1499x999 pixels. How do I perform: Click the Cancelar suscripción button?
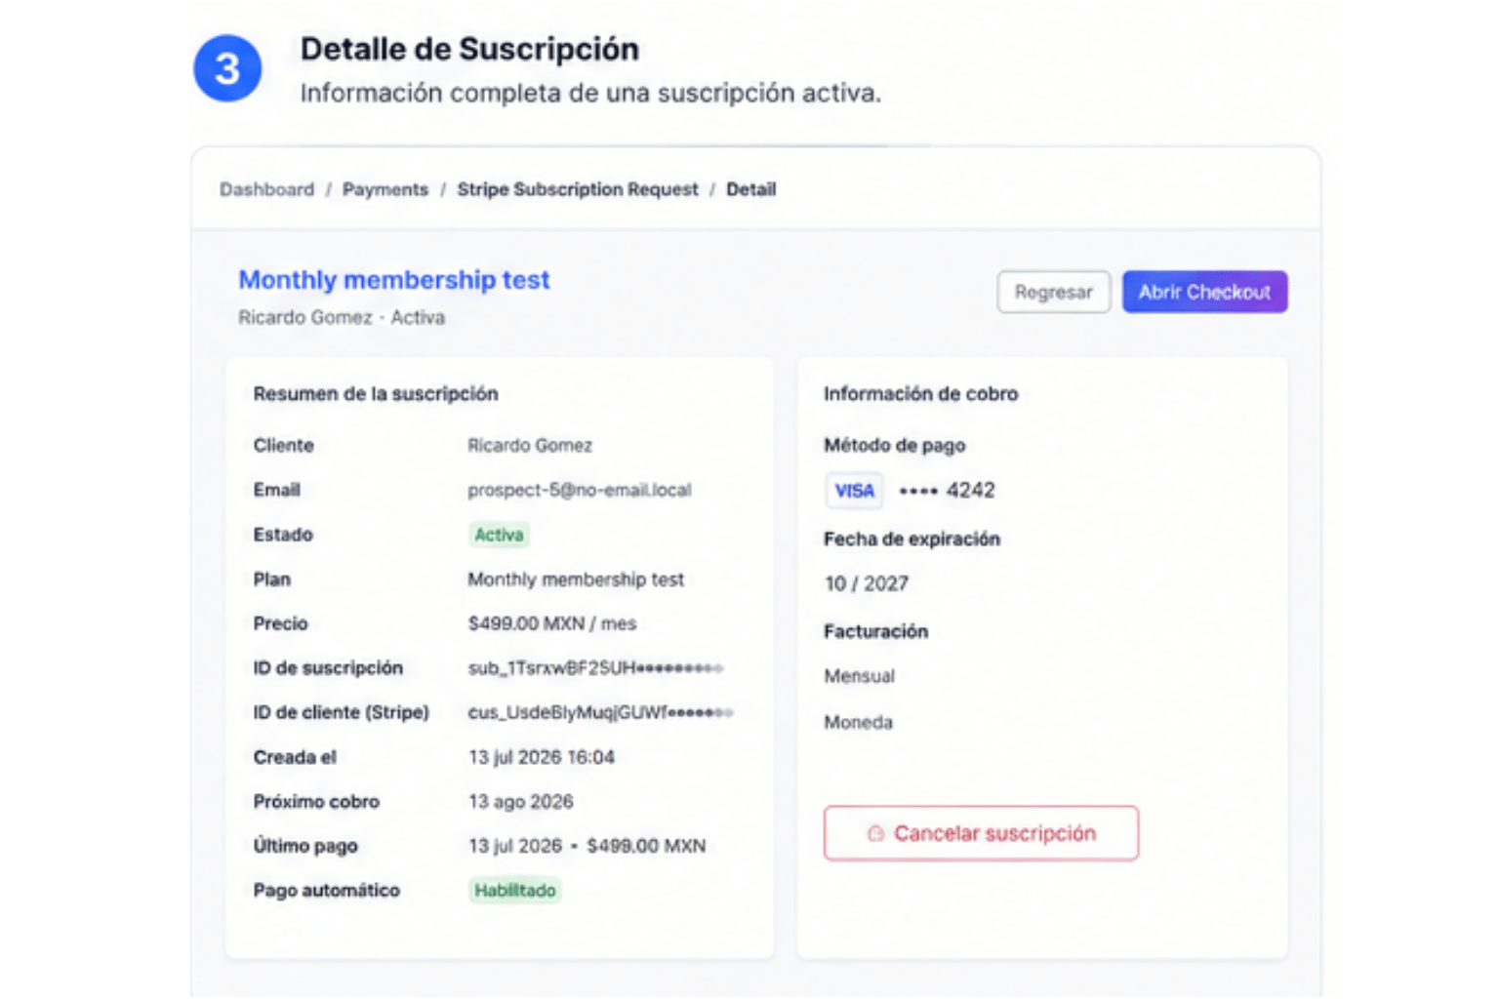tap(981, 833)
